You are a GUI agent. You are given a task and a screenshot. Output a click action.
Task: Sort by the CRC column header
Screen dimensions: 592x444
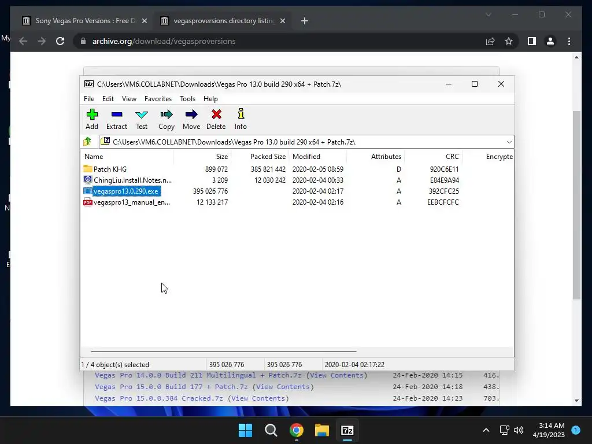[433, 156]
